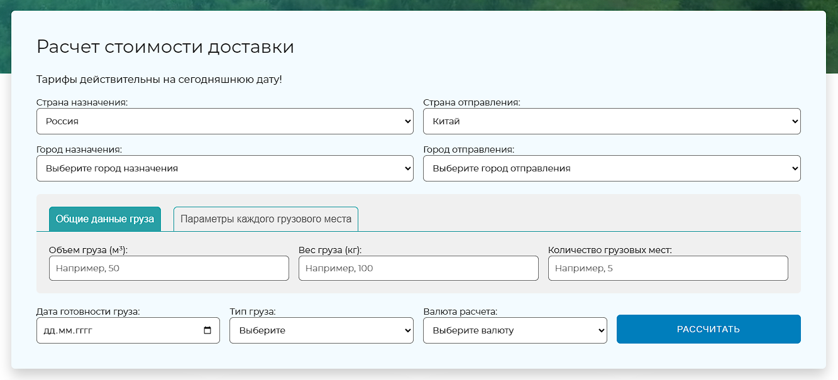Click the 'Город отправления:' label text
The image size is (838, 380).
[x=468, y=149]
